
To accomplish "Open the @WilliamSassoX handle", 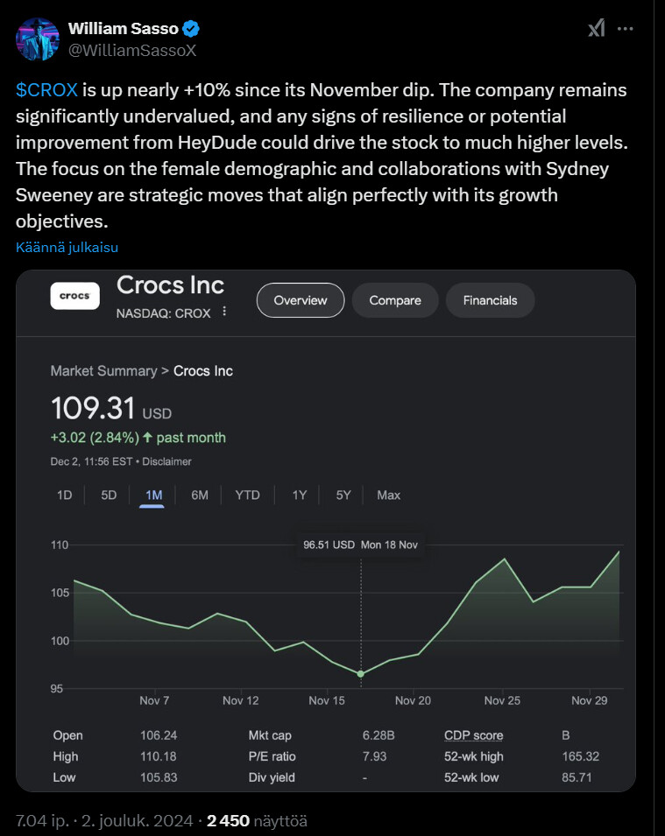I will pos(131,50).
